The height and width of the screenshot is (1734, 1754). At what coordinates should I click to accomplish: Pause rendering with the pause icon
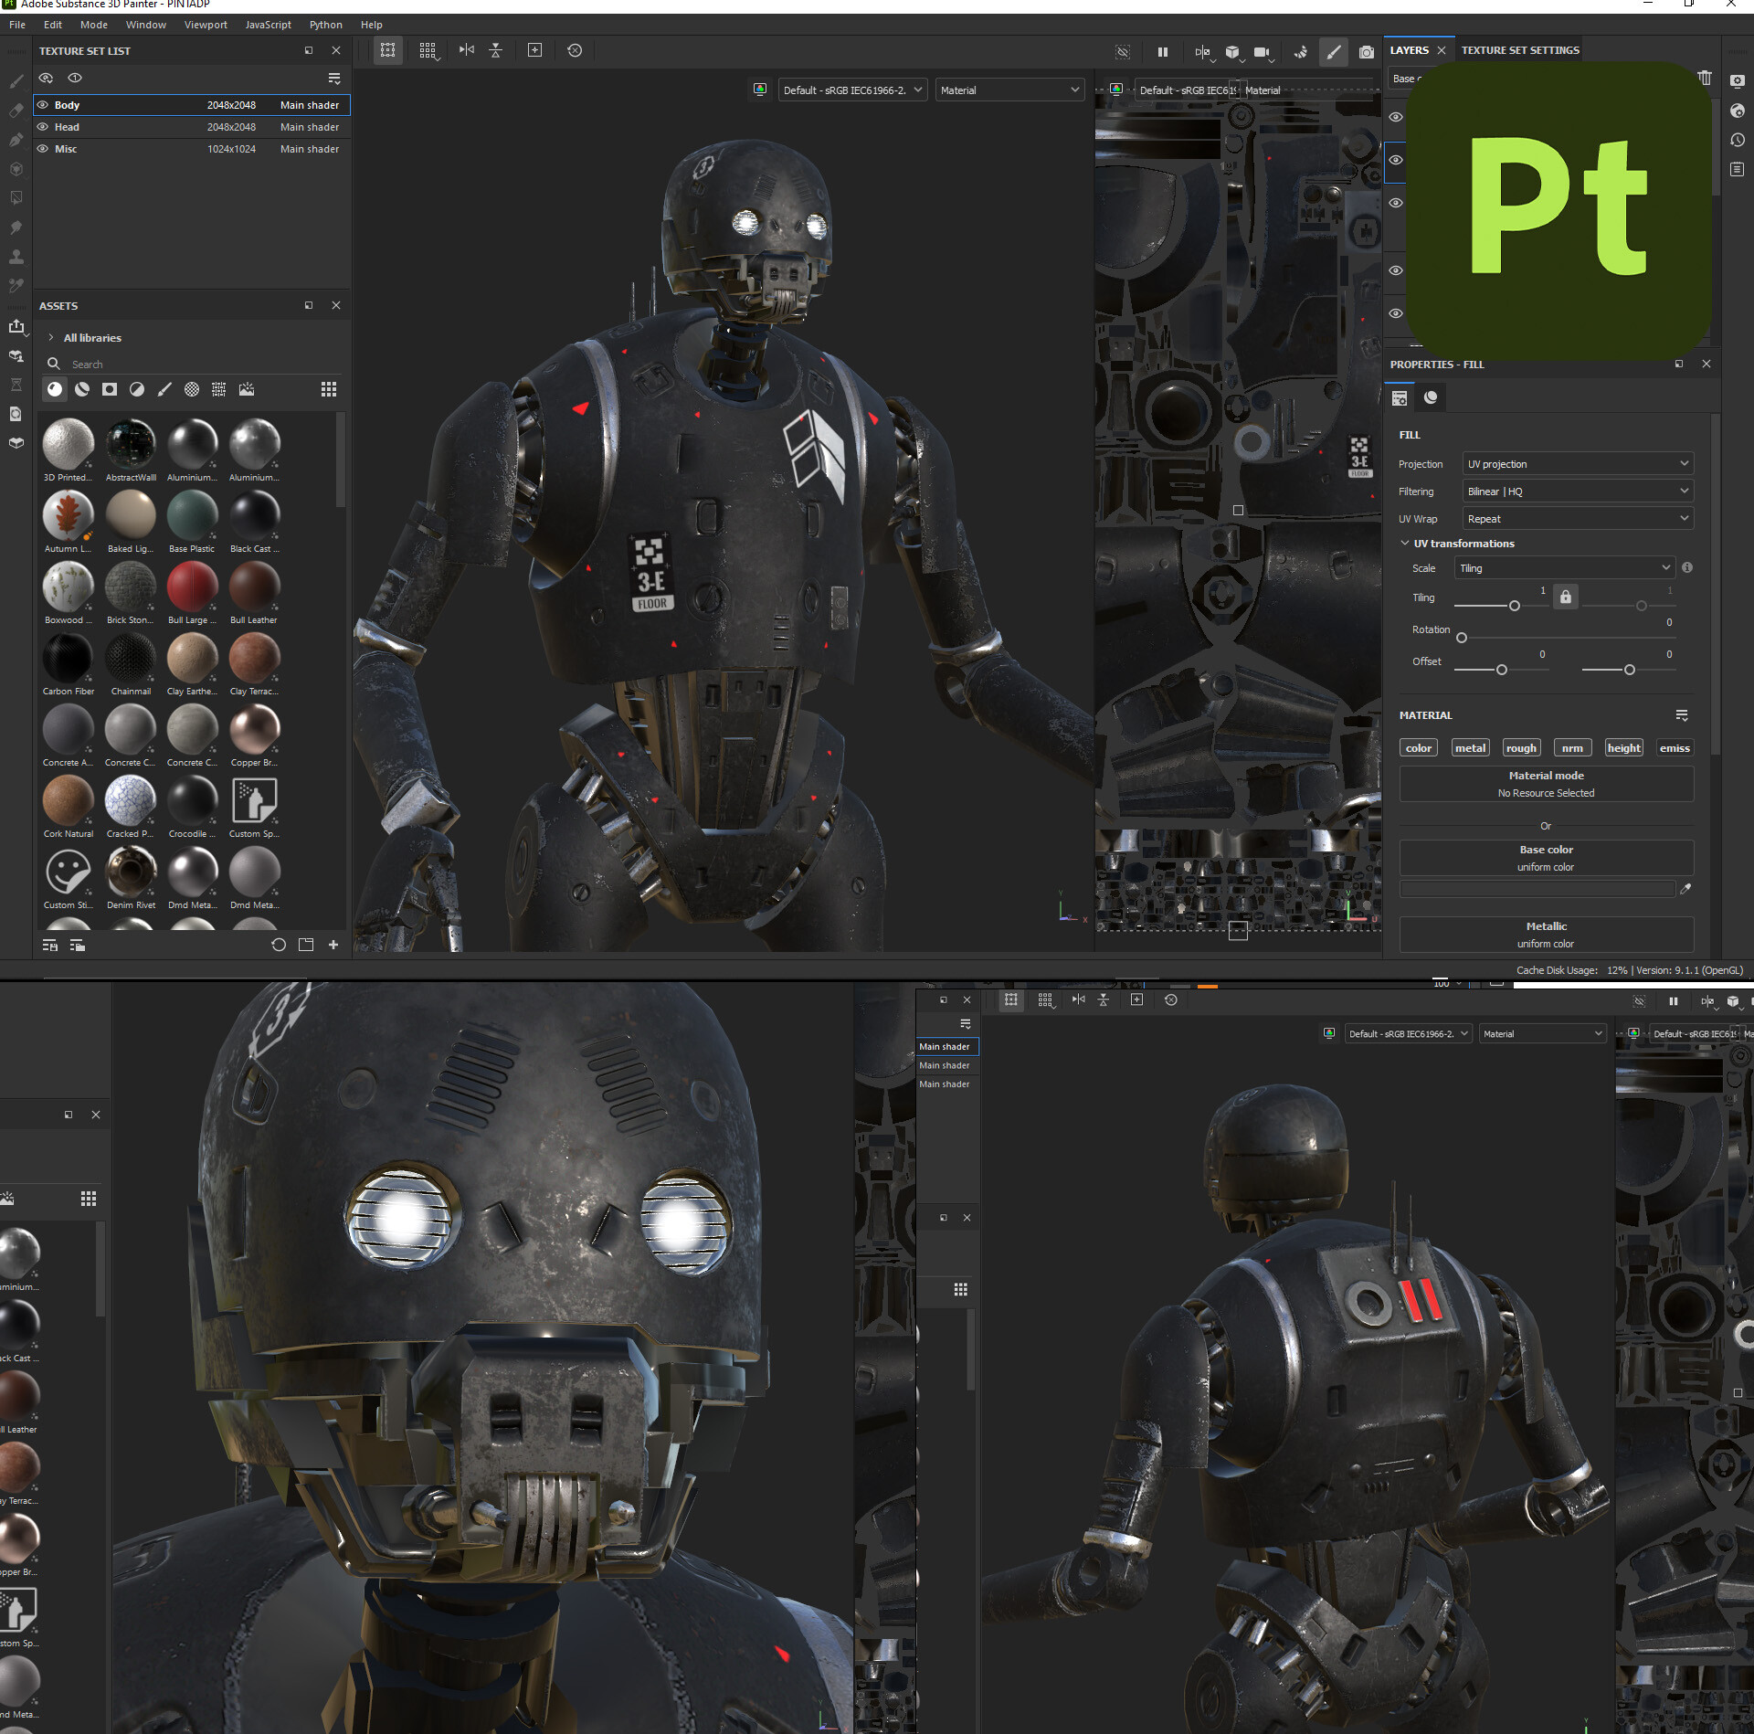coord(1162,52)
